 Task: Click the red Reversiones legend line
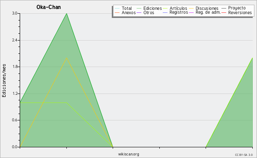[224, 12]
